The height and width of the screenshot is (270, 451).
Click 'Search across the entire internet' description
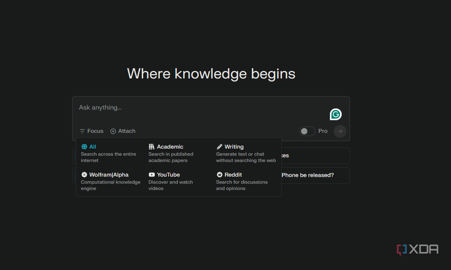click(x=109, y=157)
